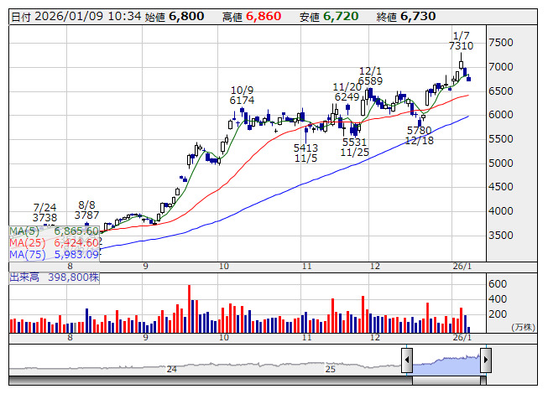
Task: Click the blue selected range in overview chart
Action: (x=446, y=365)
